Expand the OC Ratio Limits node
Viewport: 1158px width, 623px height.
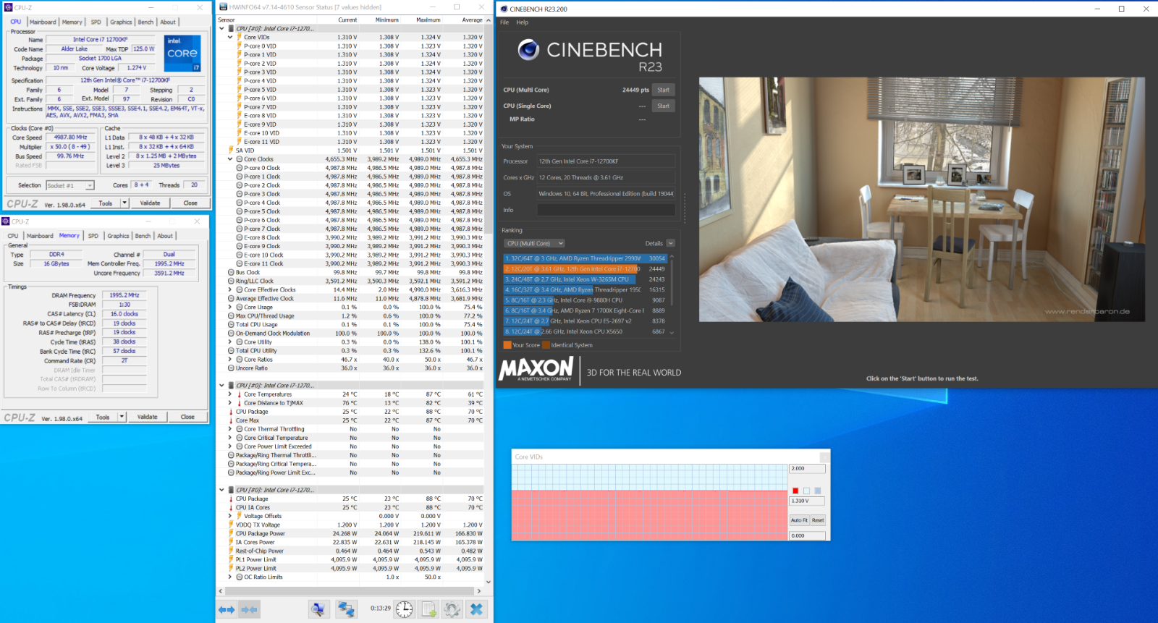(230, 577)
